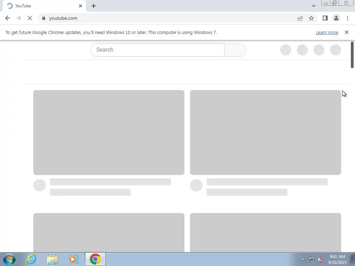Open Windows Explorer from the taskbar

(52, 259)
